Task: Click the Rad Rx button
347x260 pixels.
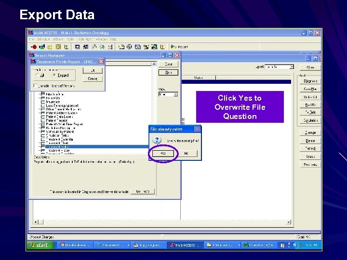Action: [310, 104]
